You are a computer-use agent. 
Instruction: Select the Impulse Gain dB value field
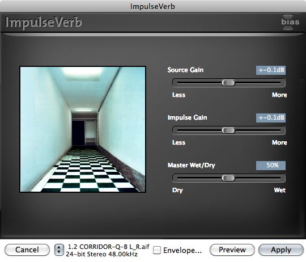tap(271, 118)
